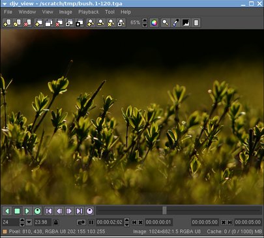Click the pixel color swatch in status bar
Viewport: 264px width, 238px height.
[x=5, y=231]
